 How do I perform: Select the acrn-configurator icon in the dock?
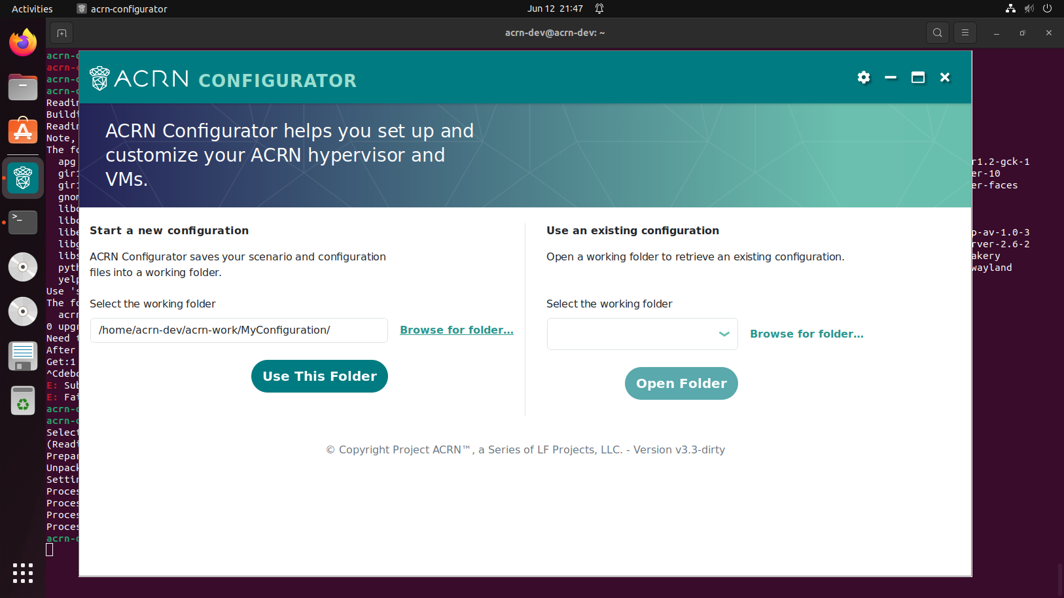point(23,177)
